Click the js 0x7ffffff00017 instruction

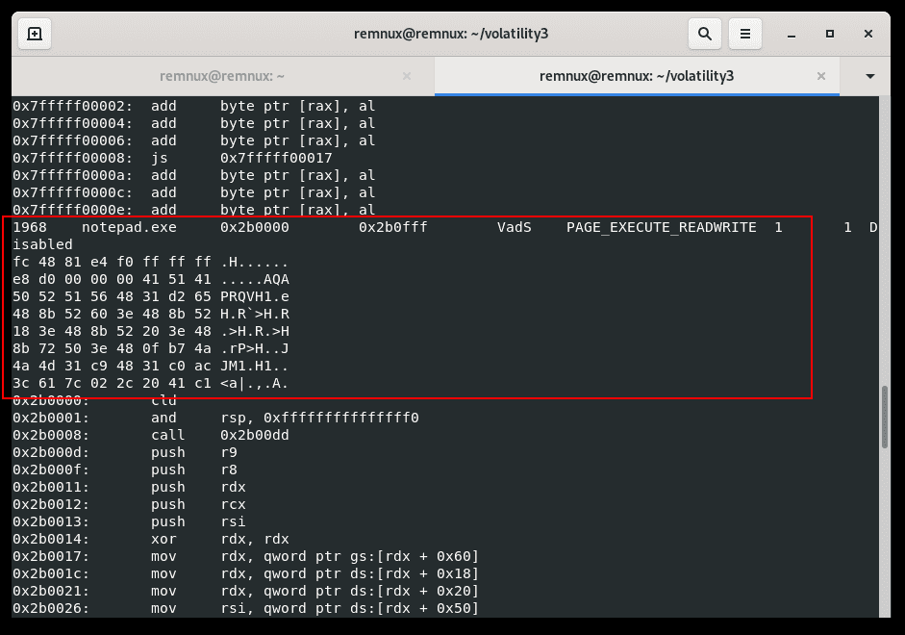tap(172, 158)
